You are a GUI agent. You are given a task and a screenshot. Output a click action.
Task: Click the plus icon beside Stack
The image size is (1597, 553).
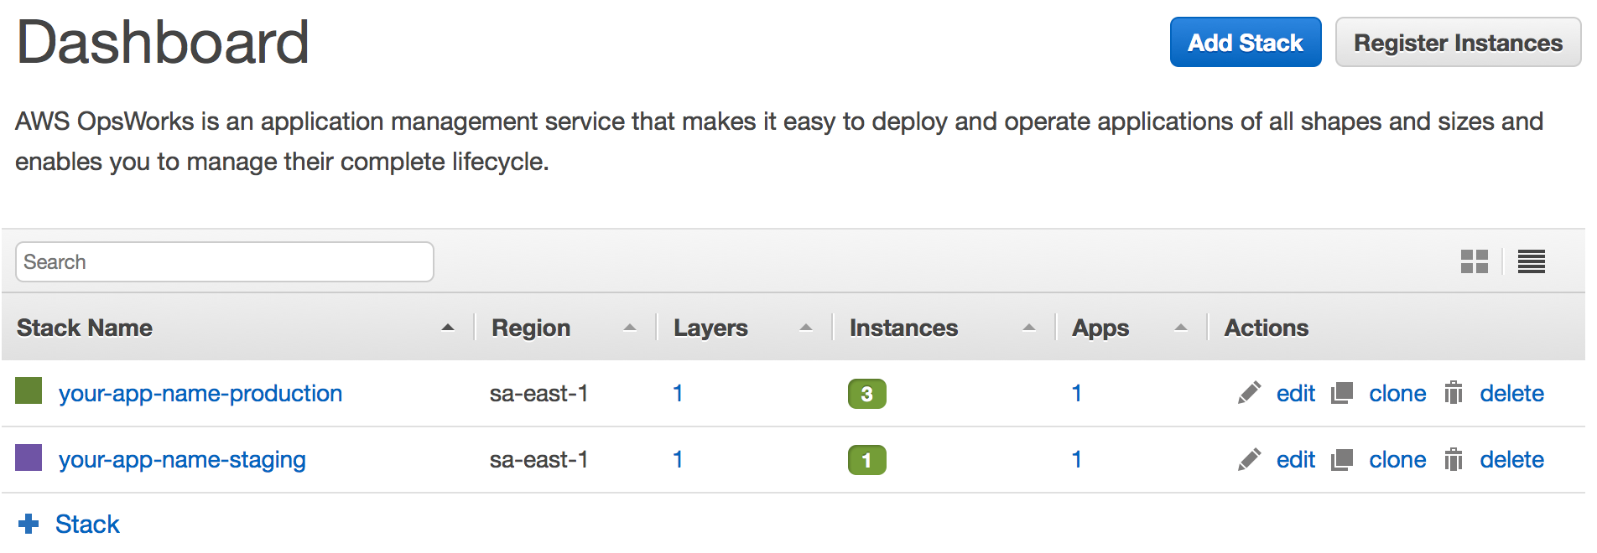(x=29, y=524)
